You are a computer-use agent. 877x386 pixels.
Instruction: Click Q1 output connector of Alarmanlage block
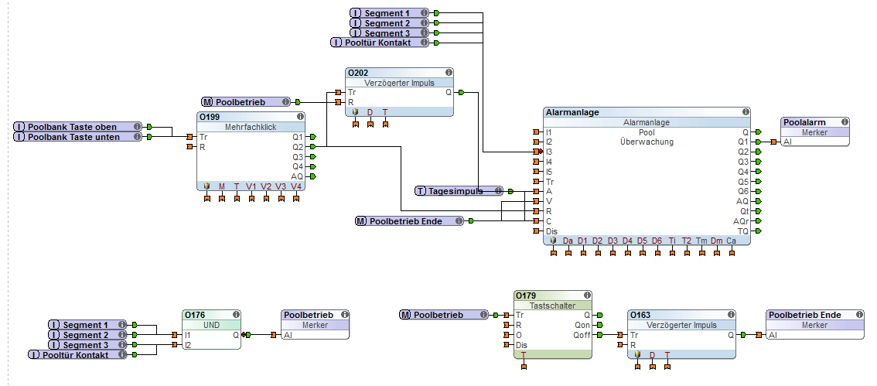tap(759, 142)
